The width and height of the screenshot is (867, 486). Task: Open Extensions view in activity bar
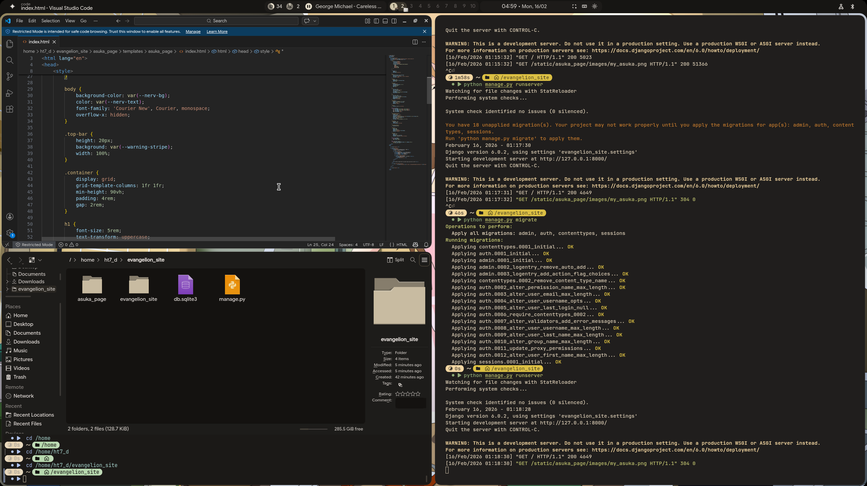(x=10, y=109)
